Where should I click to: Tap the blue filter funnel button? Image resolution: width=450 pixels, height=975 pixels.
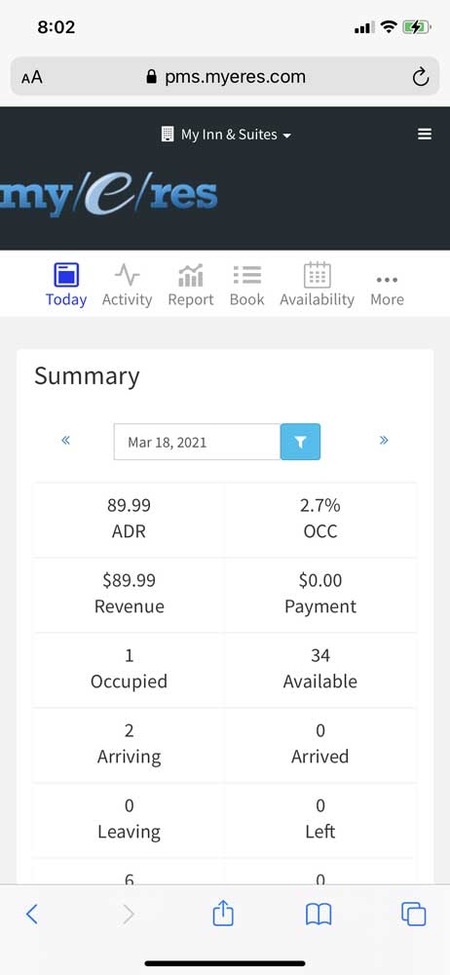[300, 442]
